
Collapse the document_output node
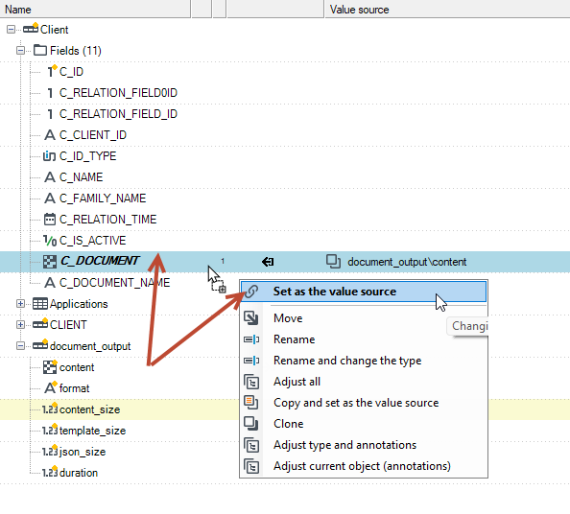21,346
